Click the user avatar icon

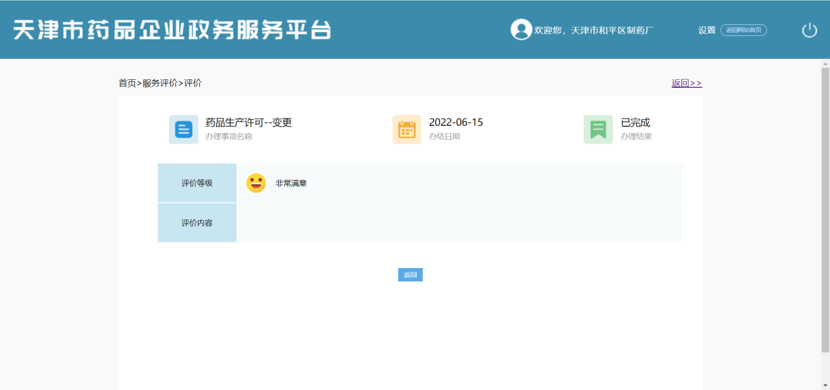click(521, 29)
